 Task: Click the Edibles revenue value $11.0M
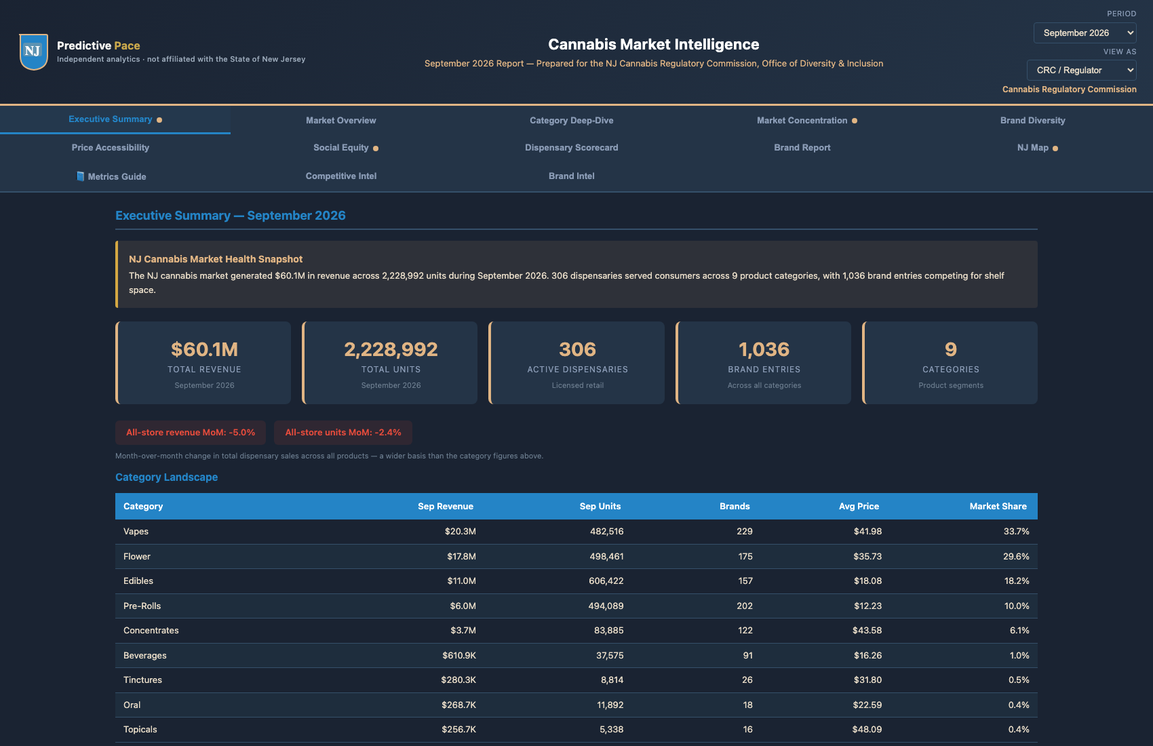[461, 581]
